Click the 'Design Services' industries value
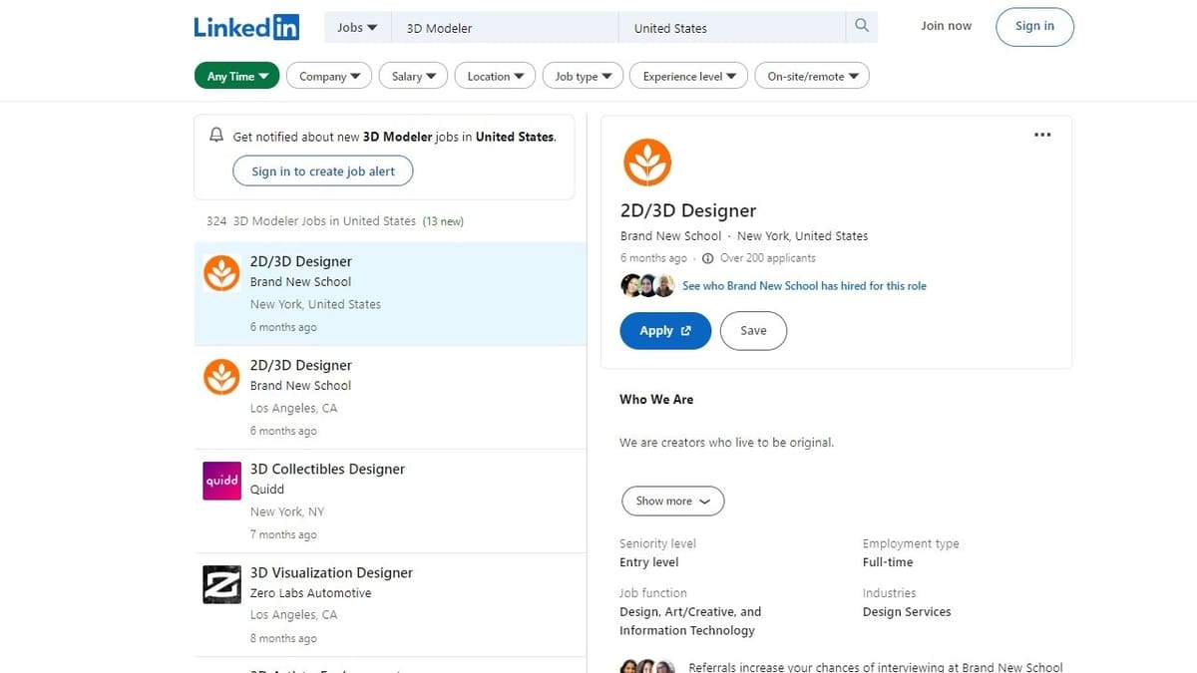 (907, 612)
